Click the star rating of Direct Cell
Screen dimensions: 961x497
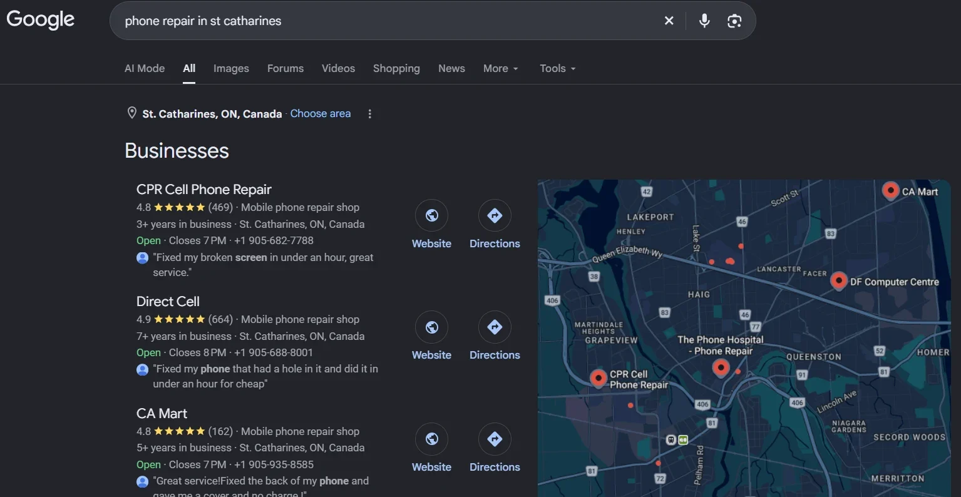point(179,319)
